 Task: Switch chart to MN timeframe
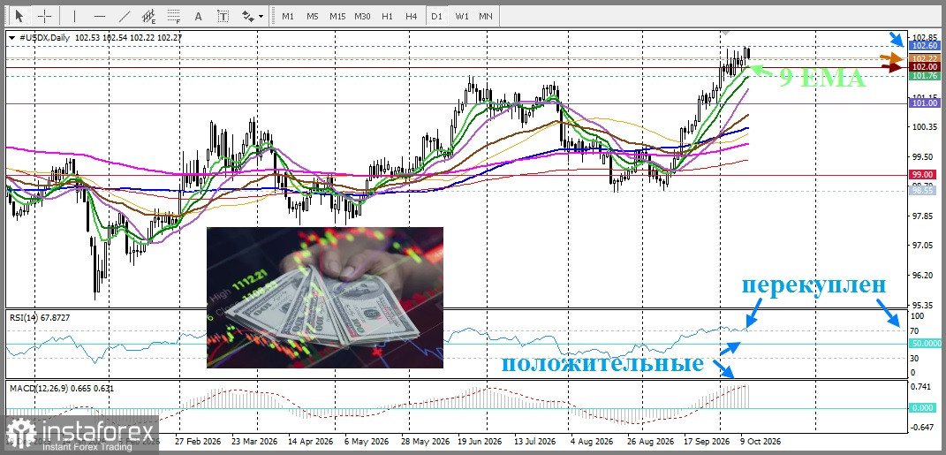(486, 16)
